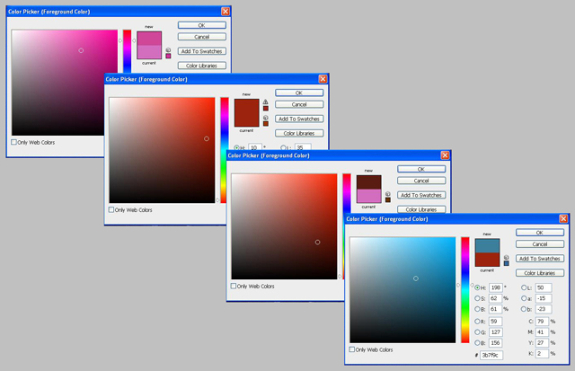Click the Y yellow field showing 27
Screen dimensions: 575x371
(542, 343)
